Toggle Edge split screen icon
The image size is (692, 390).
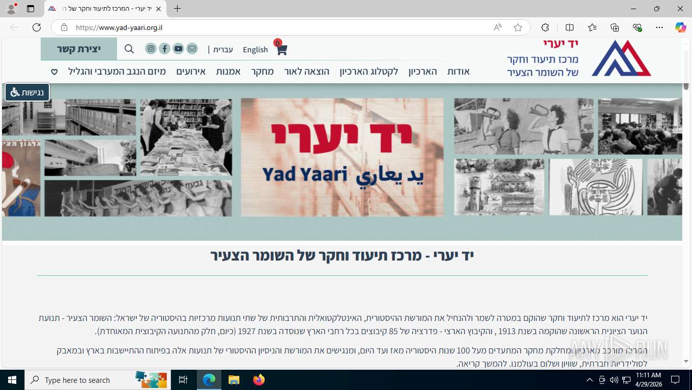(x=569, y=27)
